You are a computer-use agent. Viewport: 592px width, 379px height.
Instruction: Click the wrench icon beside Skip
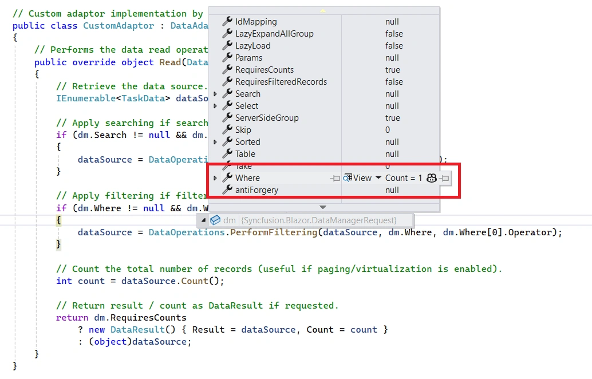[x=227, y=130]
